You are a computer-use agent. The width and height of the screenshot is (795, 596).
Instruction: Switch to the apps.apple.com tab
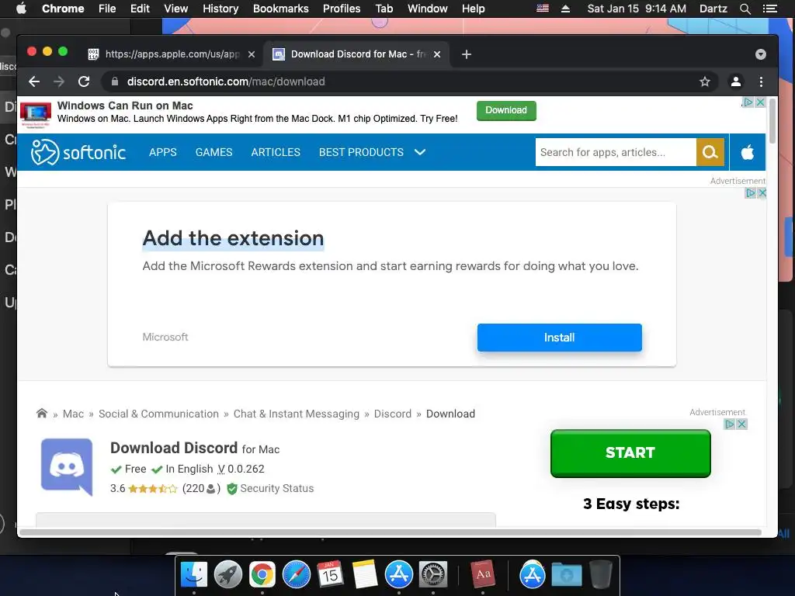click(x=172, y=54)
